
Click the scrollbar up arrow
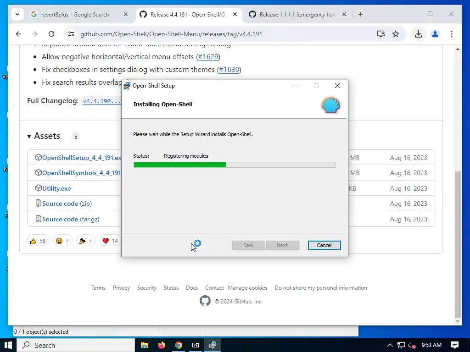point(458,49)
